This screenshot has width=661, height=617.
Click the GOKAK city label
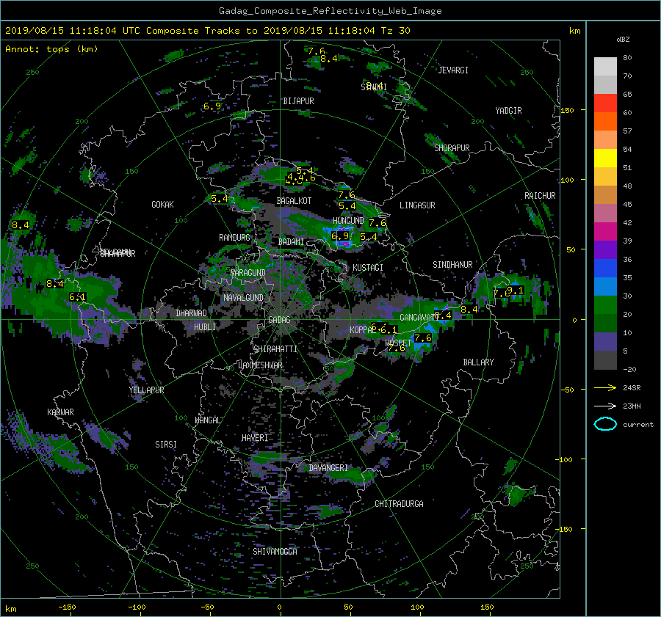[163, 205]
